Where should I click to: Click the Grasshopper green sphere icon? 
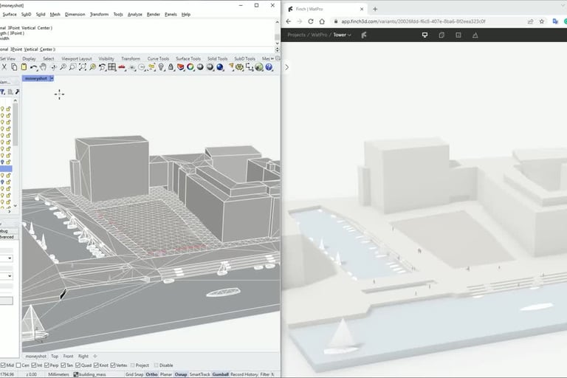[x=259, y=67]
